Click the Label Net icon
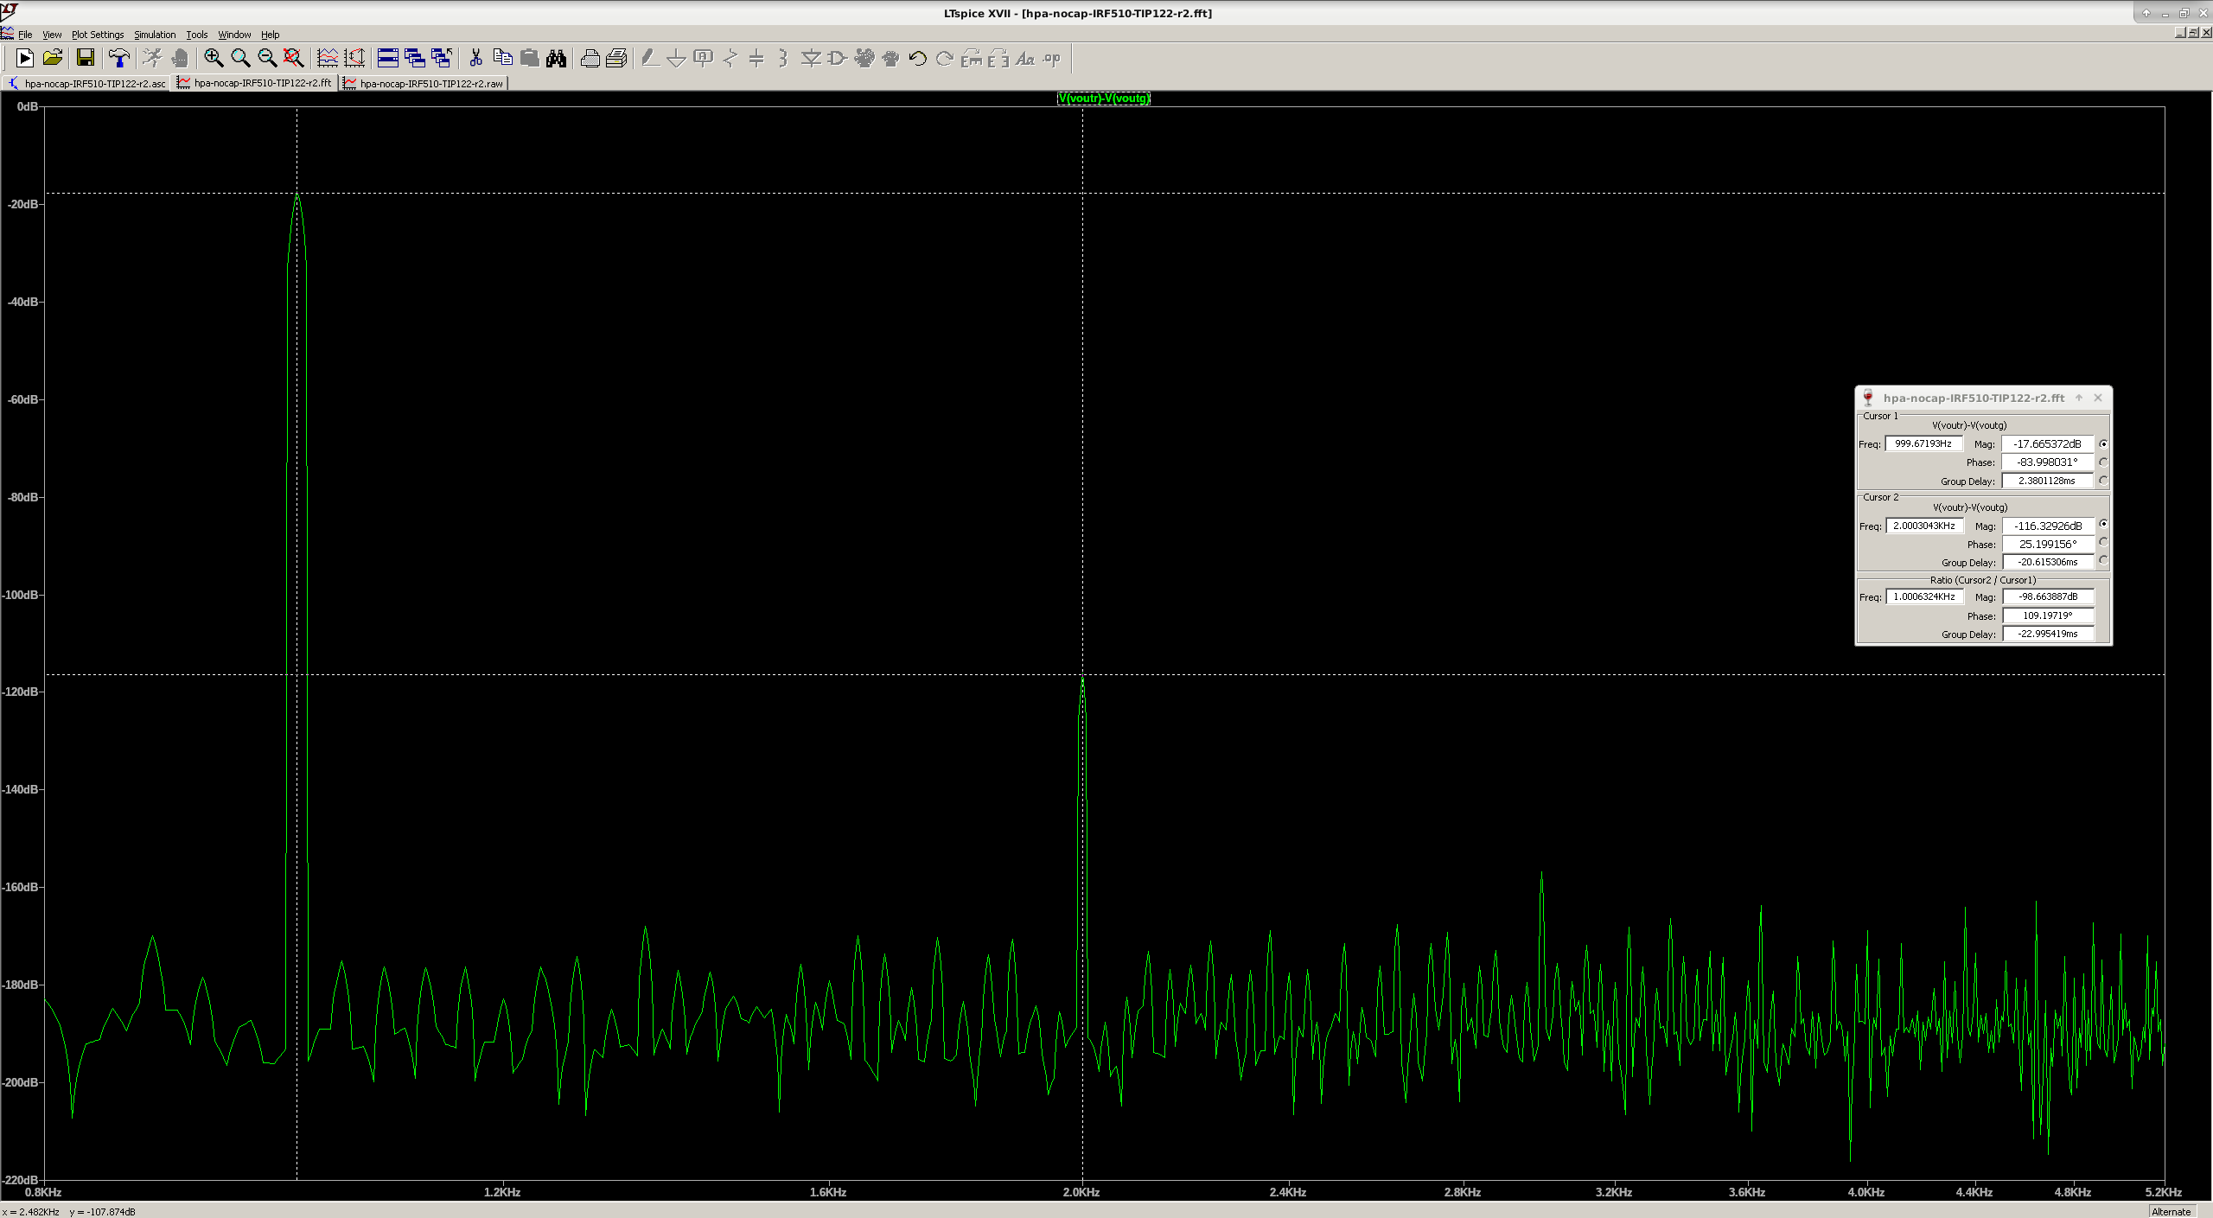 (704, 58)
